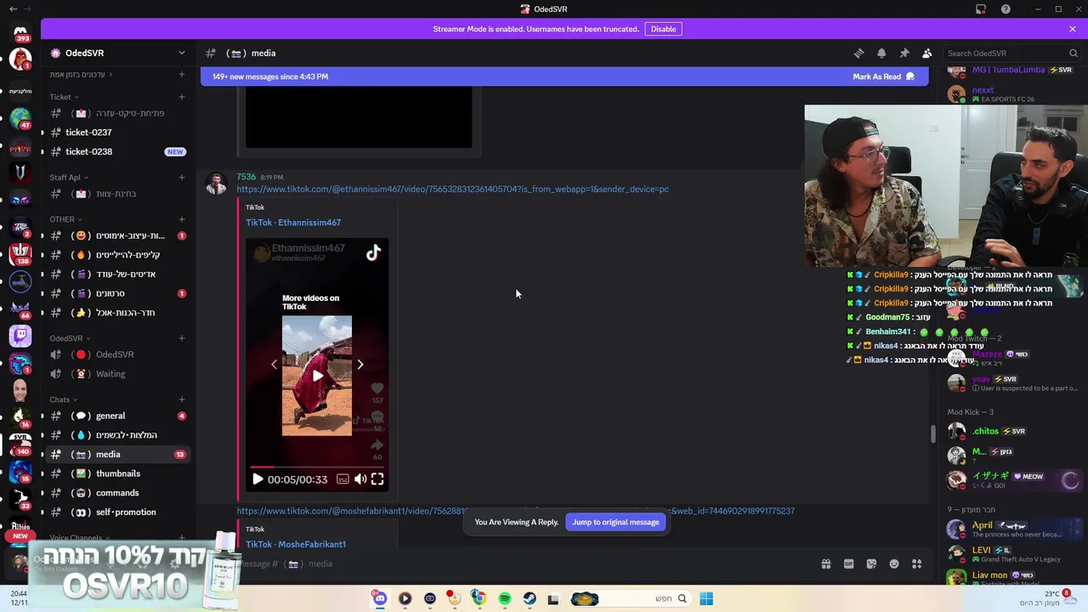
Task: Open the Threads icon in channel header
Action: (858, 53)
